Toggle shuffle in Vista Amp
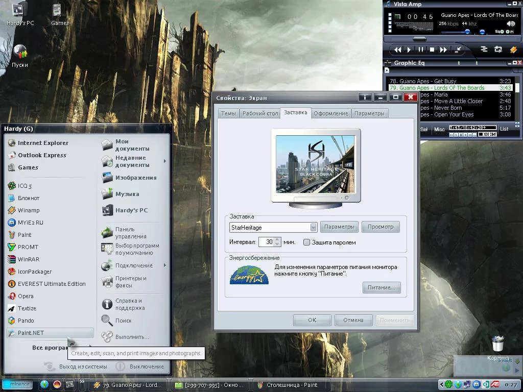This screenshot has width=523, height=392. point(484,50)
